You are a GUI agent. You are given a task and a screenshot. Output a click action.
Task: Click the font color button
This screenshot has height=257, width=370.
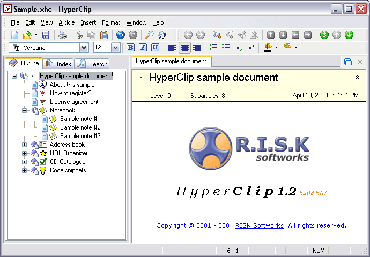click(x=268, y=48)
